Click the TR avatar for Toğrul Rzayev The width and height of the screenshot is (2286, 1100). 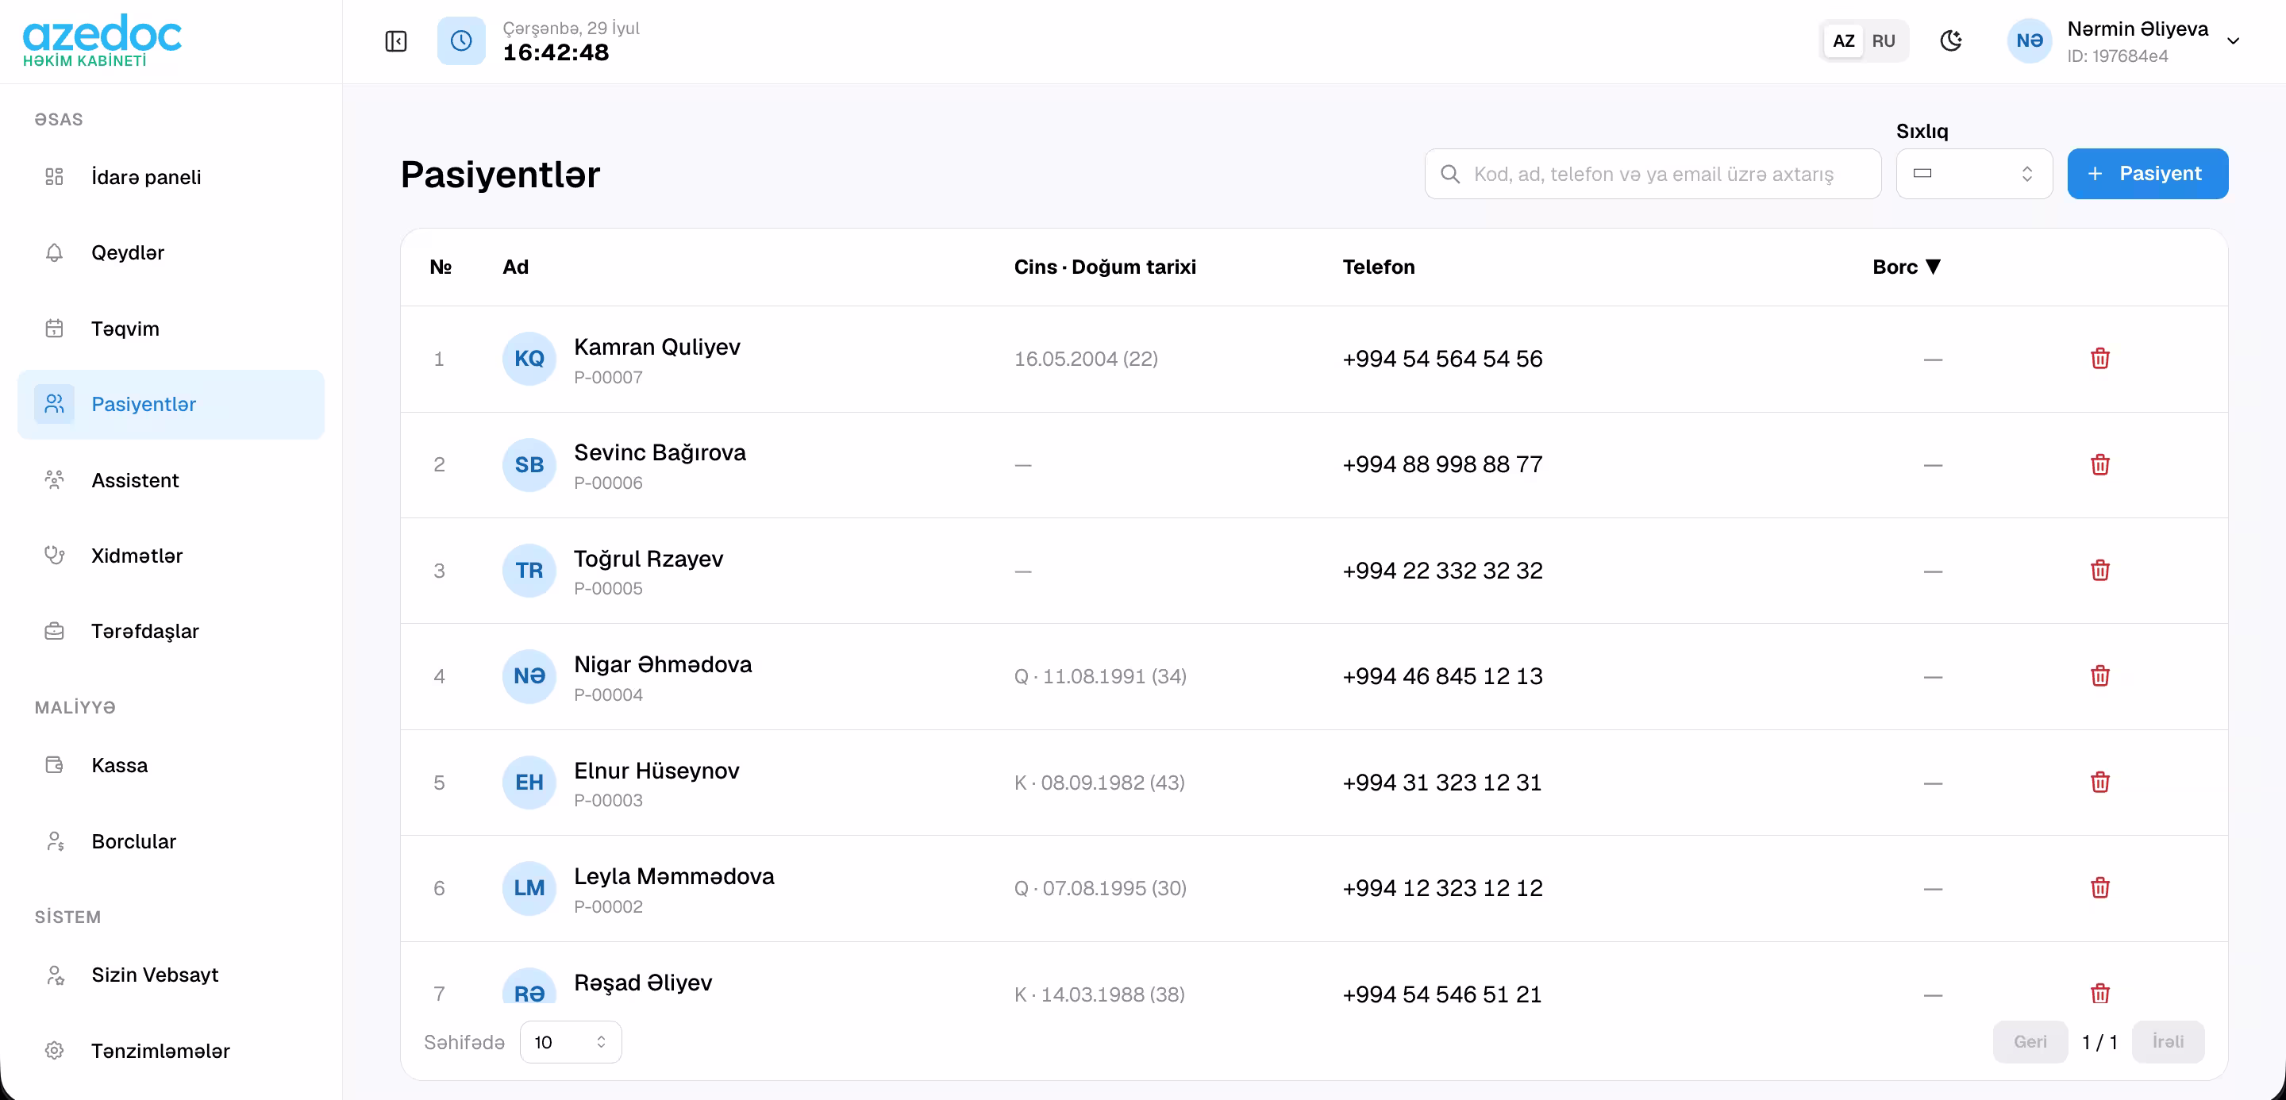[529, 571]
